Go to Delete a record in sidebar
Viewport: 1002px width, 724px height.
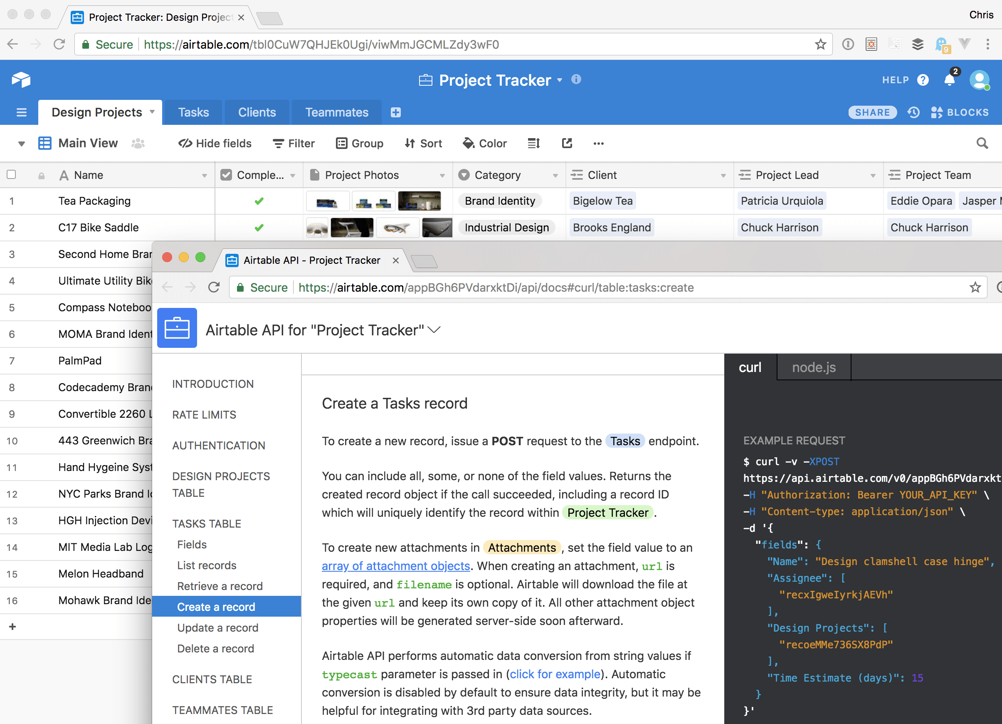click(x=216, y=648)
